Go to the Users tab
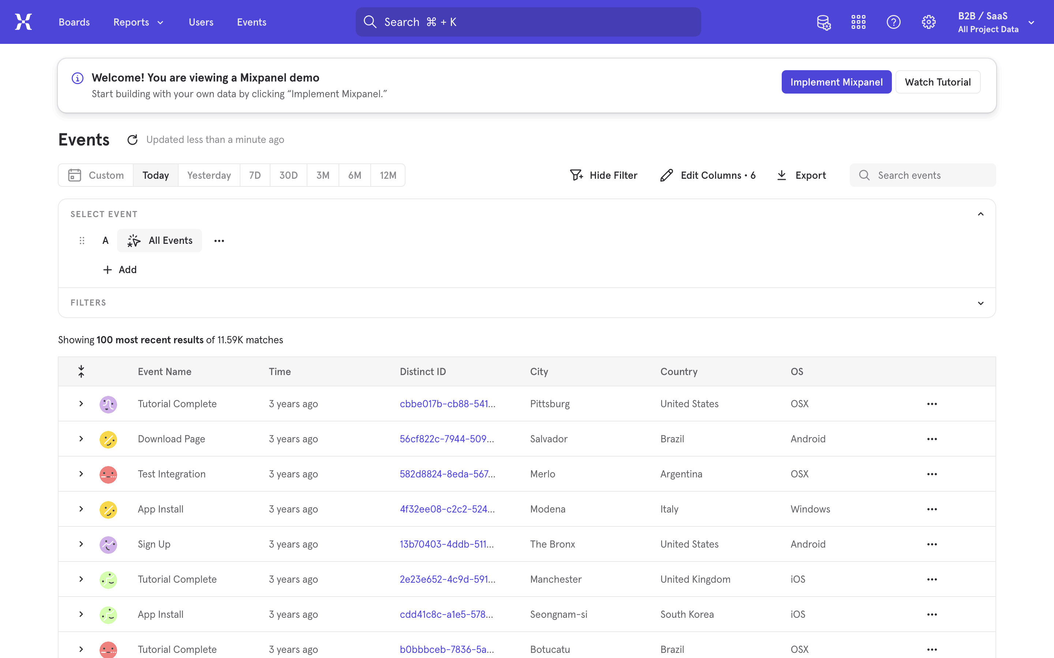This screenshot has width=1054, height=658. (201, 22)
